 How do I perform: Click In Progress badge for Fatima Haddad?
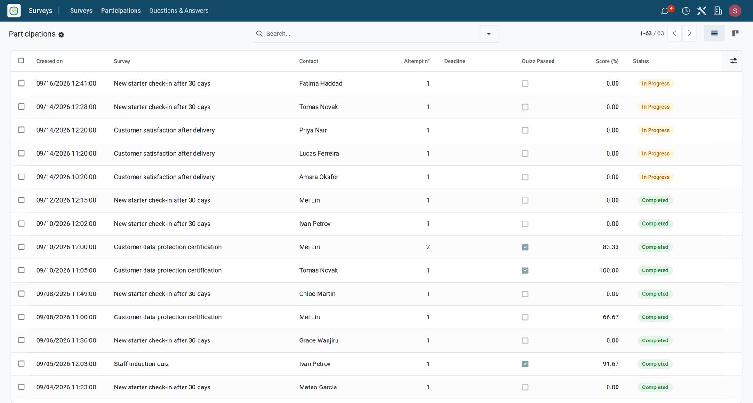[656, 84]
